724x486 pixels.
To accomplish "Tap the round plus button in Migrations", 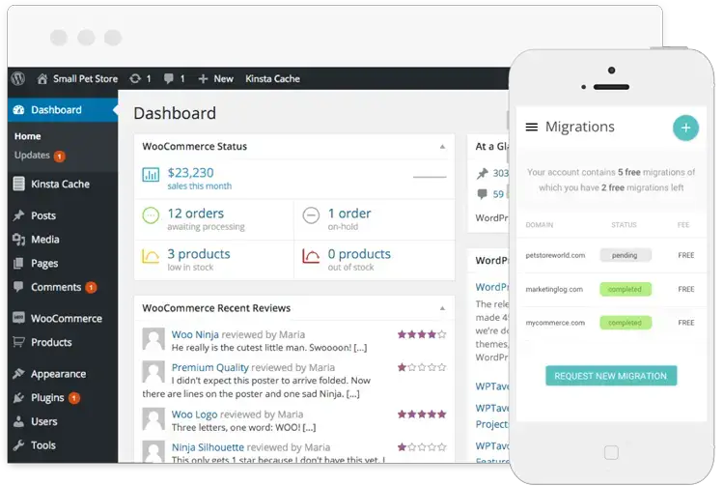I will 685,128.
